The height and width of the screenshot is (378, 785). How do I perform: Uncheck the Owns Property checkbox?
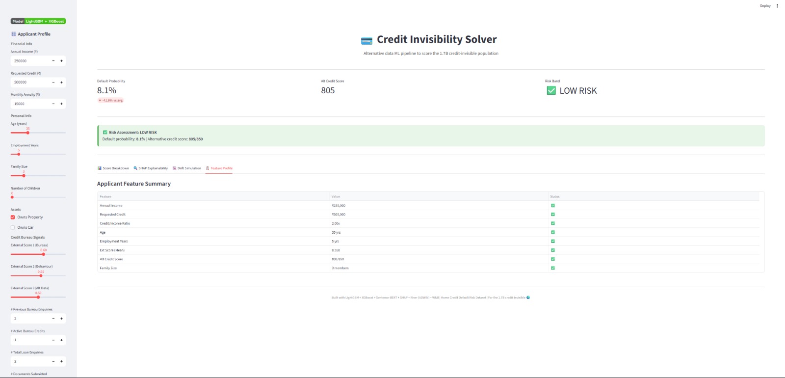(x=13, y=217)
